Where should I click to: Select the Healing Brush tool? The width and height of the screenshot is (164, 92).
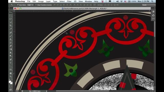point(11,33)
